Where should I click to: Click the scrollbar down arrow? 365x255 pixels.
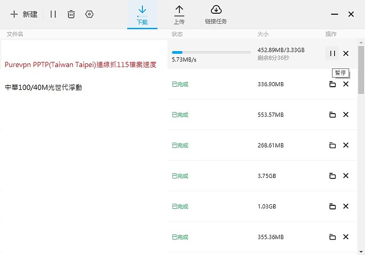(361, 251)
